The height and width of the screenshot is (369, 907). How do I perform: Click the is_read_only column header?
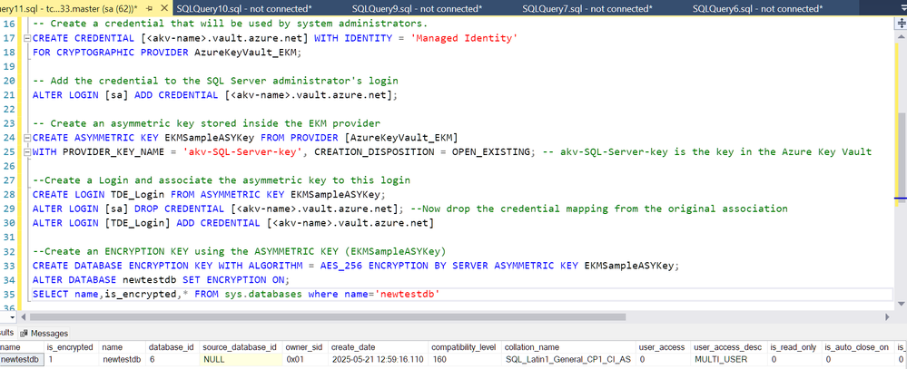[794, 347]
